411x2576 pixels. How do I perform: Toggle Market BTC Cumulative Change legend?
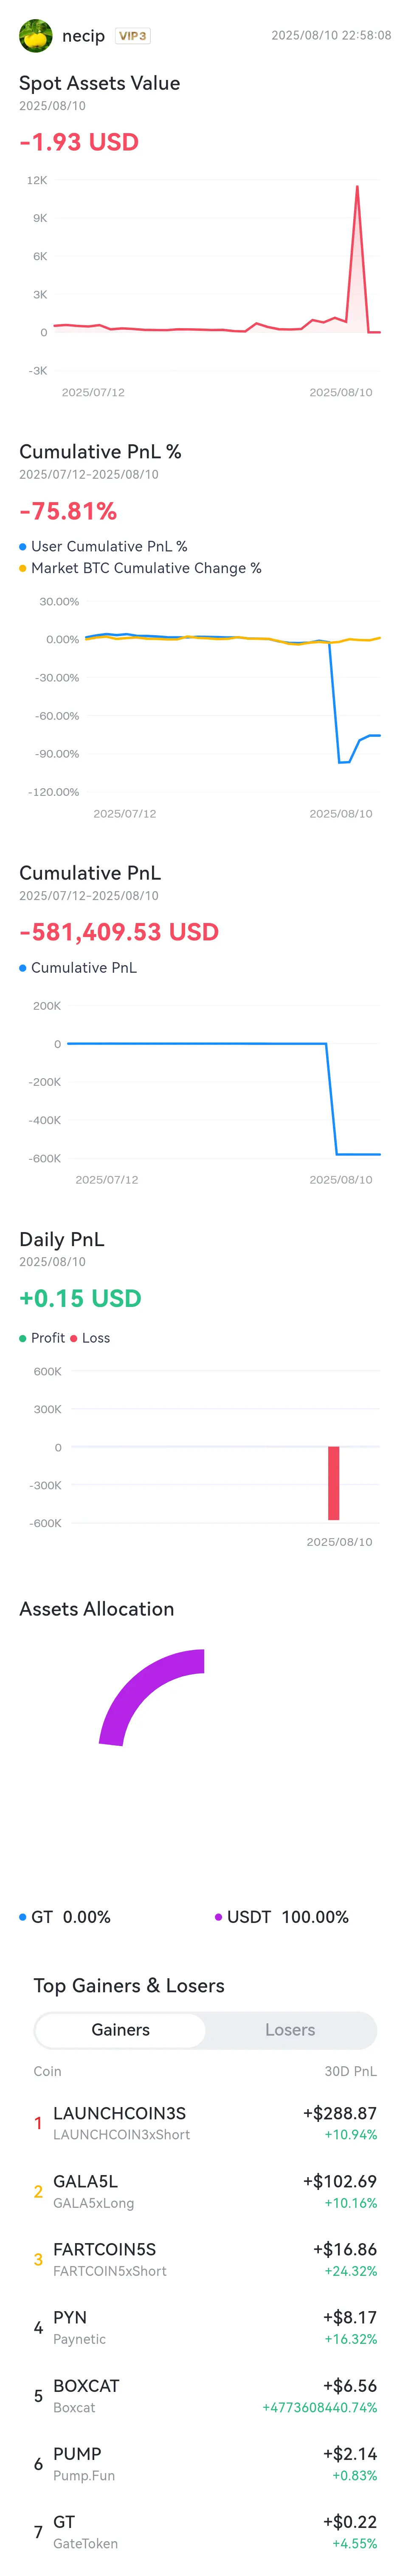click(141, 568)
